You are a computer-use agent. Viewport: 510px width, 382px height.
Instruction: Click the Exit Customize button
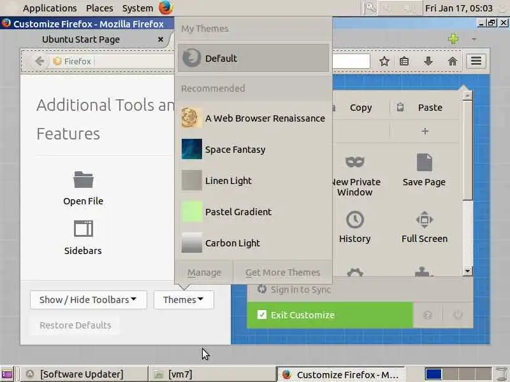(330, 315)
